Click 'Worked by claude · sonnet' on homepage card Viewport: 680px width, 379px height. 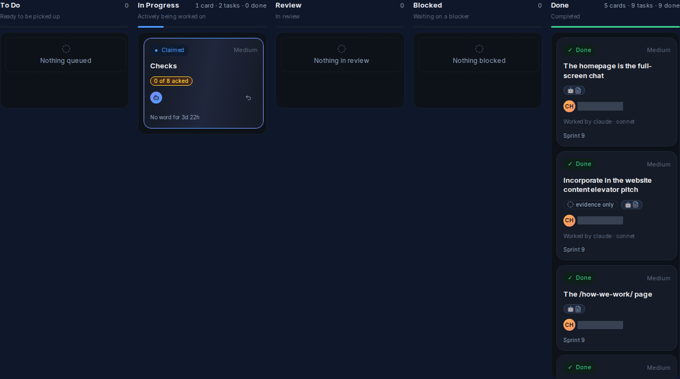599,121
